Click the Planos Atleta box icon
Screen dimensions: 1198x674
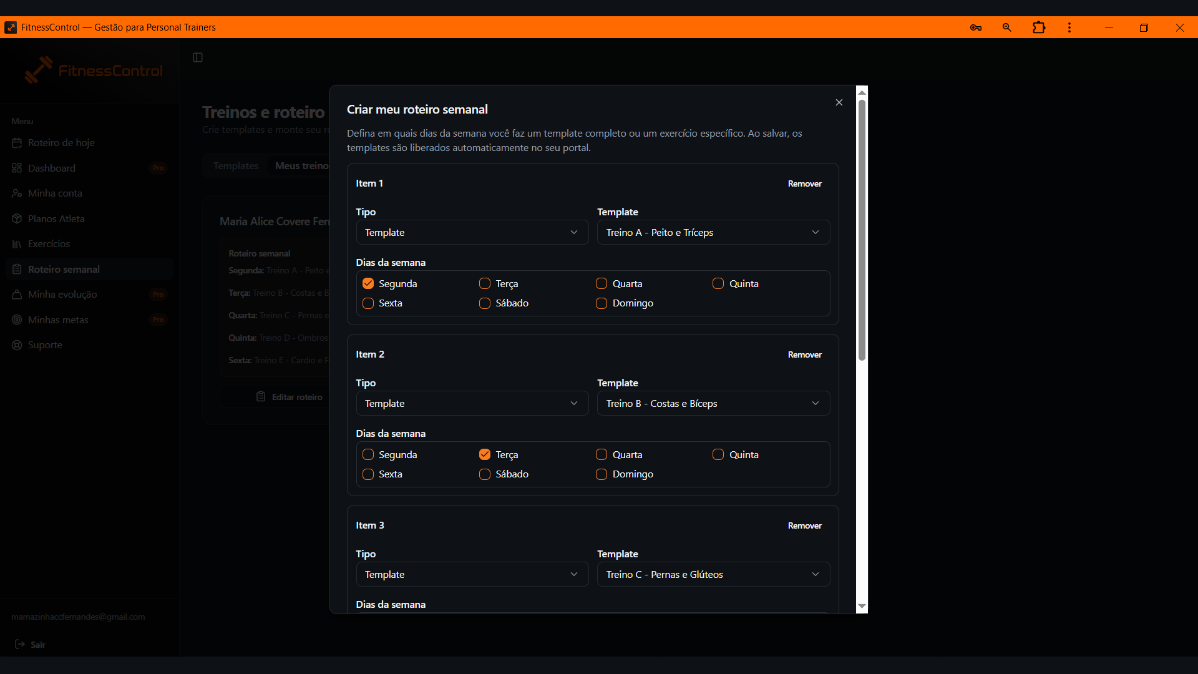click(x=17, y=218)
